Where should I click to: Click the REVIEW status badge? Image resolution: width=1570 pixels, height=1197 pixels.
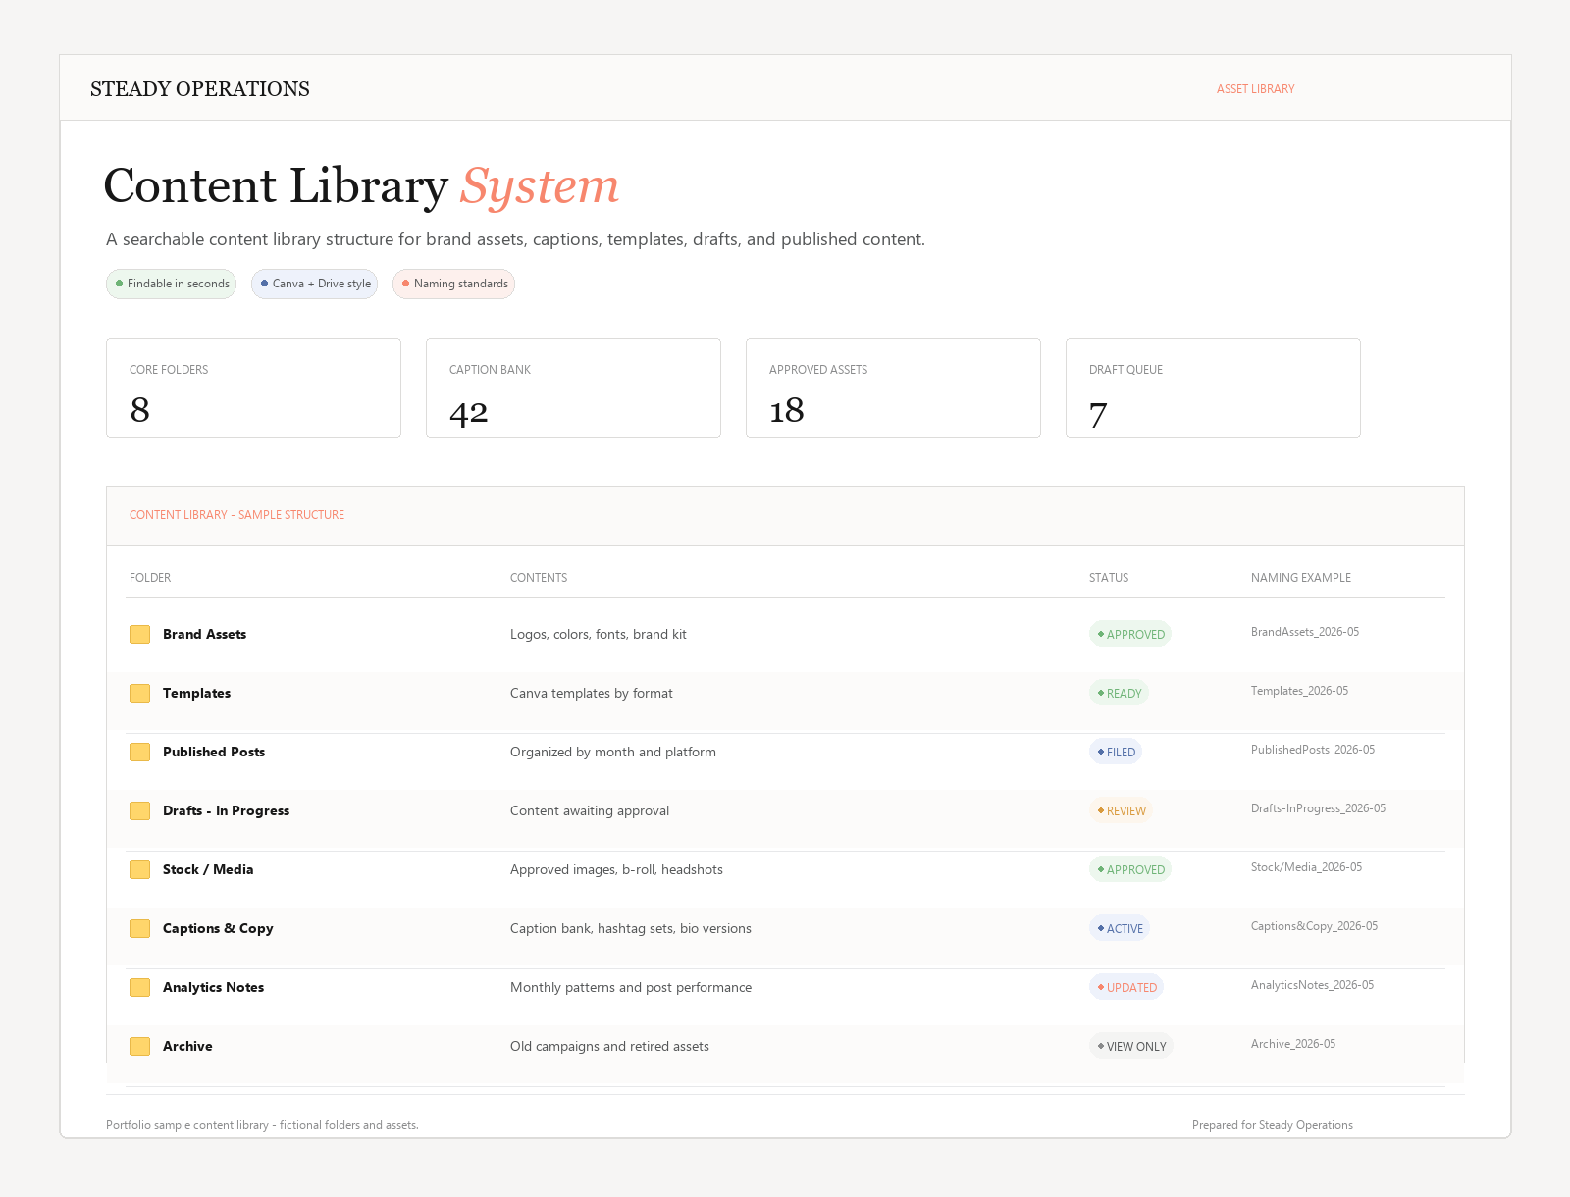[x=1121, y=811]
